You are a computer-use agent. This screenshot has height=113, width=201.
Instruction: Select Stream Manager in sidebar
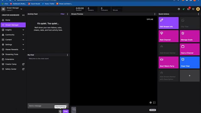[x=13, y=25]
